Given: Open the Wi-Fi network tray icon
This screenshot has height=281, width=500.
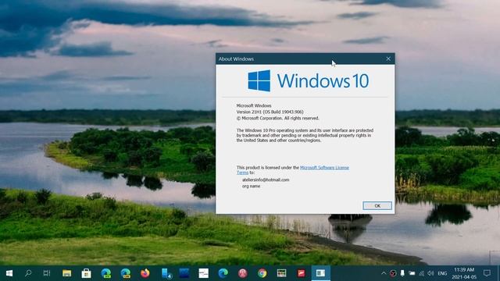Looking at the screenshot, I should tap(421, 273).
